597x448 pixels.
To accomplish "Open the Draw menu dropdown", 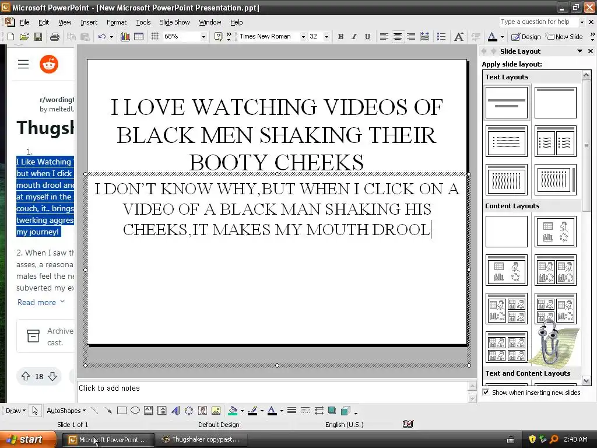I will point(16,411).
